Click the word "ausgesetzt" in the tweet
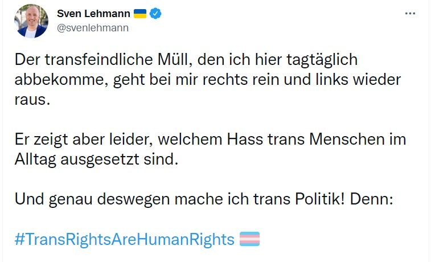 click(x=100, y=160)
